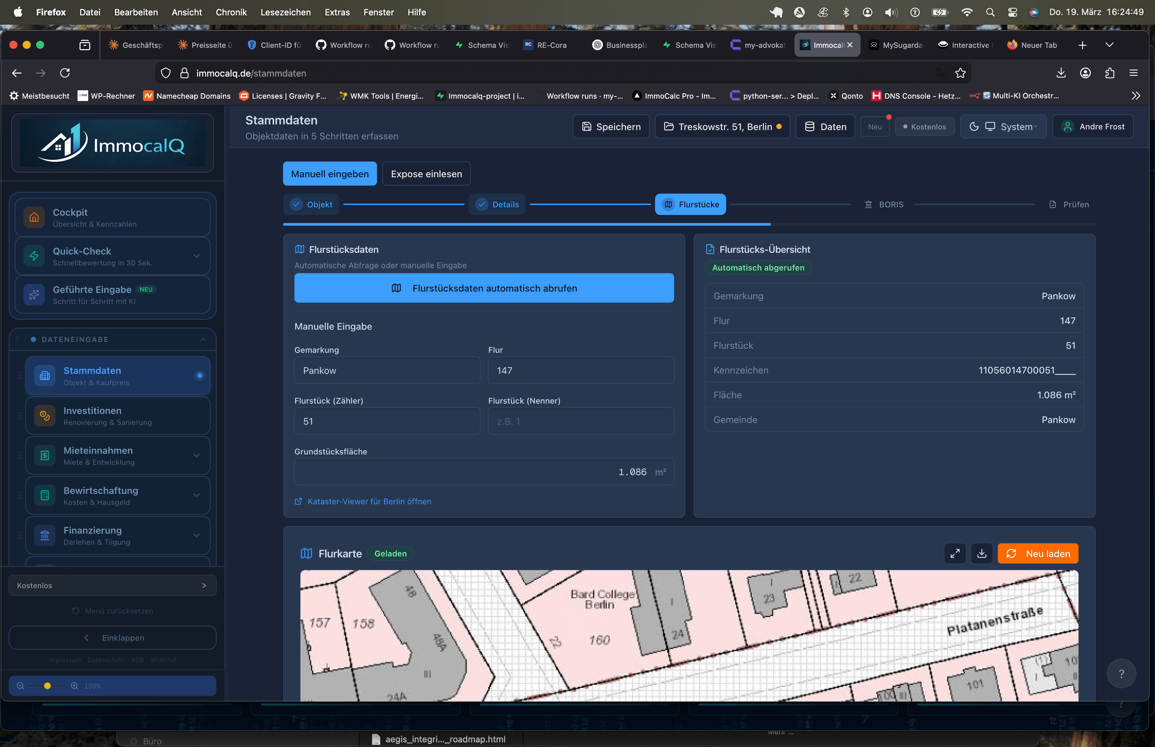Click the Flur input field
Screen dimensions: 1155x747
point(581,370)
